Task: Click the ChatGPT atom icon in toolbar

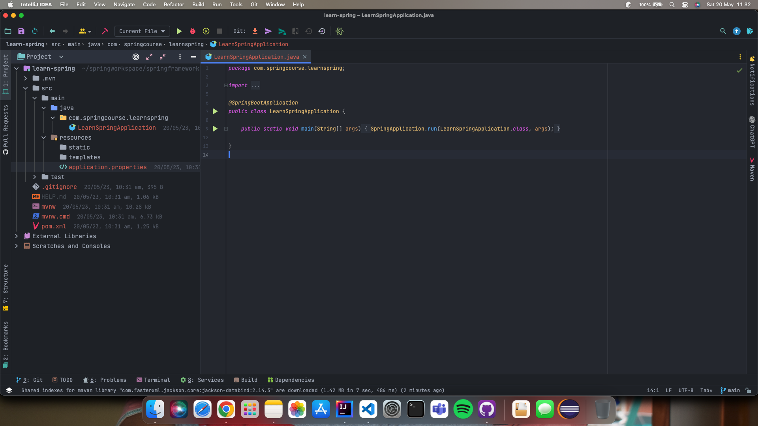Action: coord(340,31)
